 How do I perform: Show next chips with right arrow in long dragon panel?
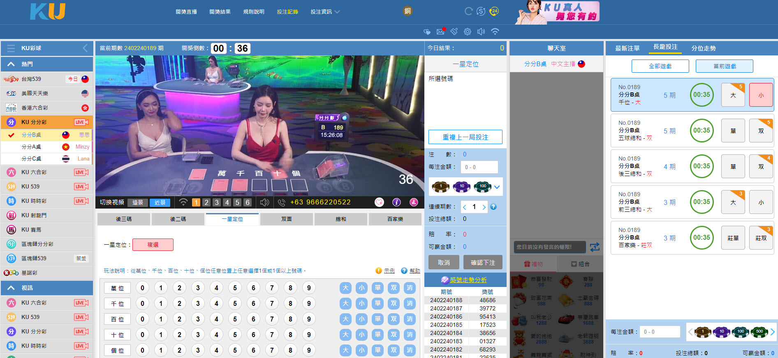772,332
